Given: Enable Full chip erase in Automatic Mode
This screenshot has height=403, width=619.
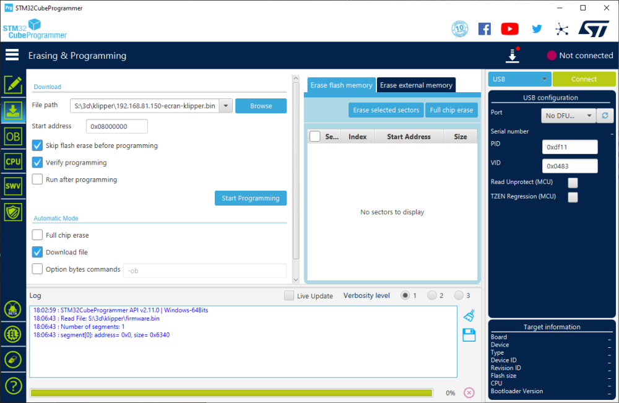Looking at the screenshot, I should (x=38, y=235).
